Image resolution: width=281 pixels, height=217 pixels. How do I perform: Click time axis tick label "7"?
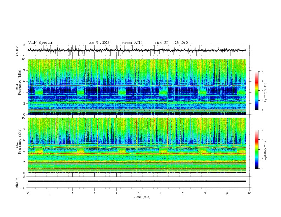tap(183, 193)
